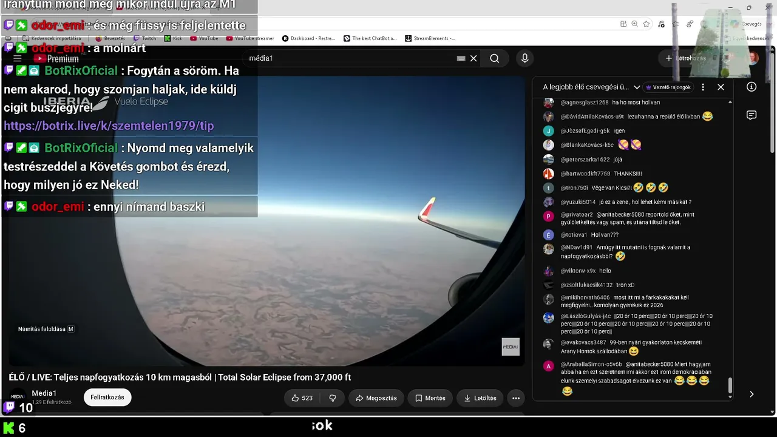
Task: Focus the YouTube search field containing média1
Action: click(352, 58)
